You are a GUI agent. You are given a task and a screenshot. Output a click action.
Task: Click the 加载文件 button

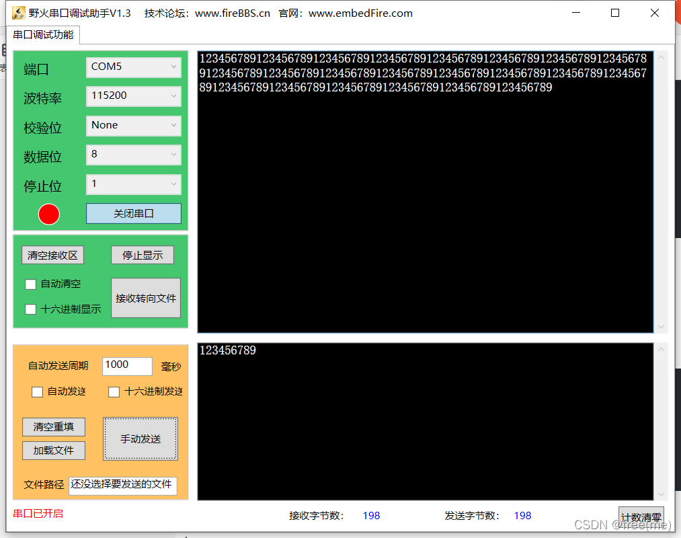pyautogui.click(x=54, y=451)
